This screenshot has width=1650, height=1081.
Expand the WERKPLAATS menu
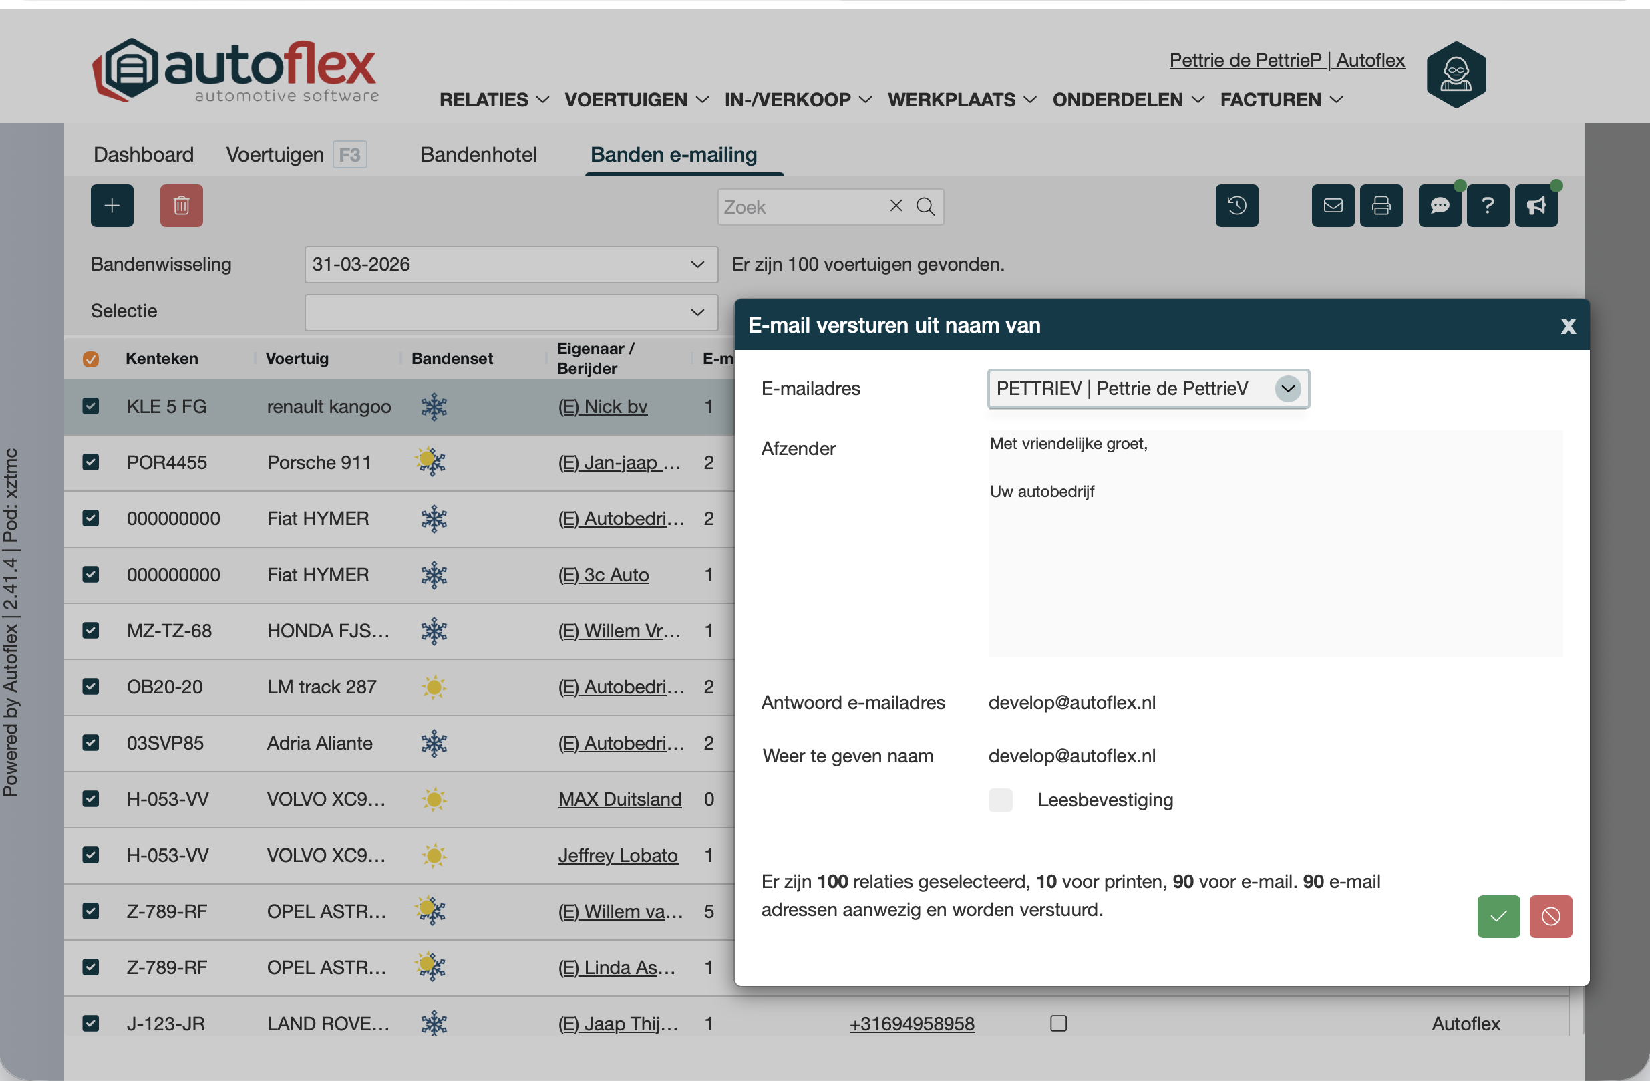(962, 100)
